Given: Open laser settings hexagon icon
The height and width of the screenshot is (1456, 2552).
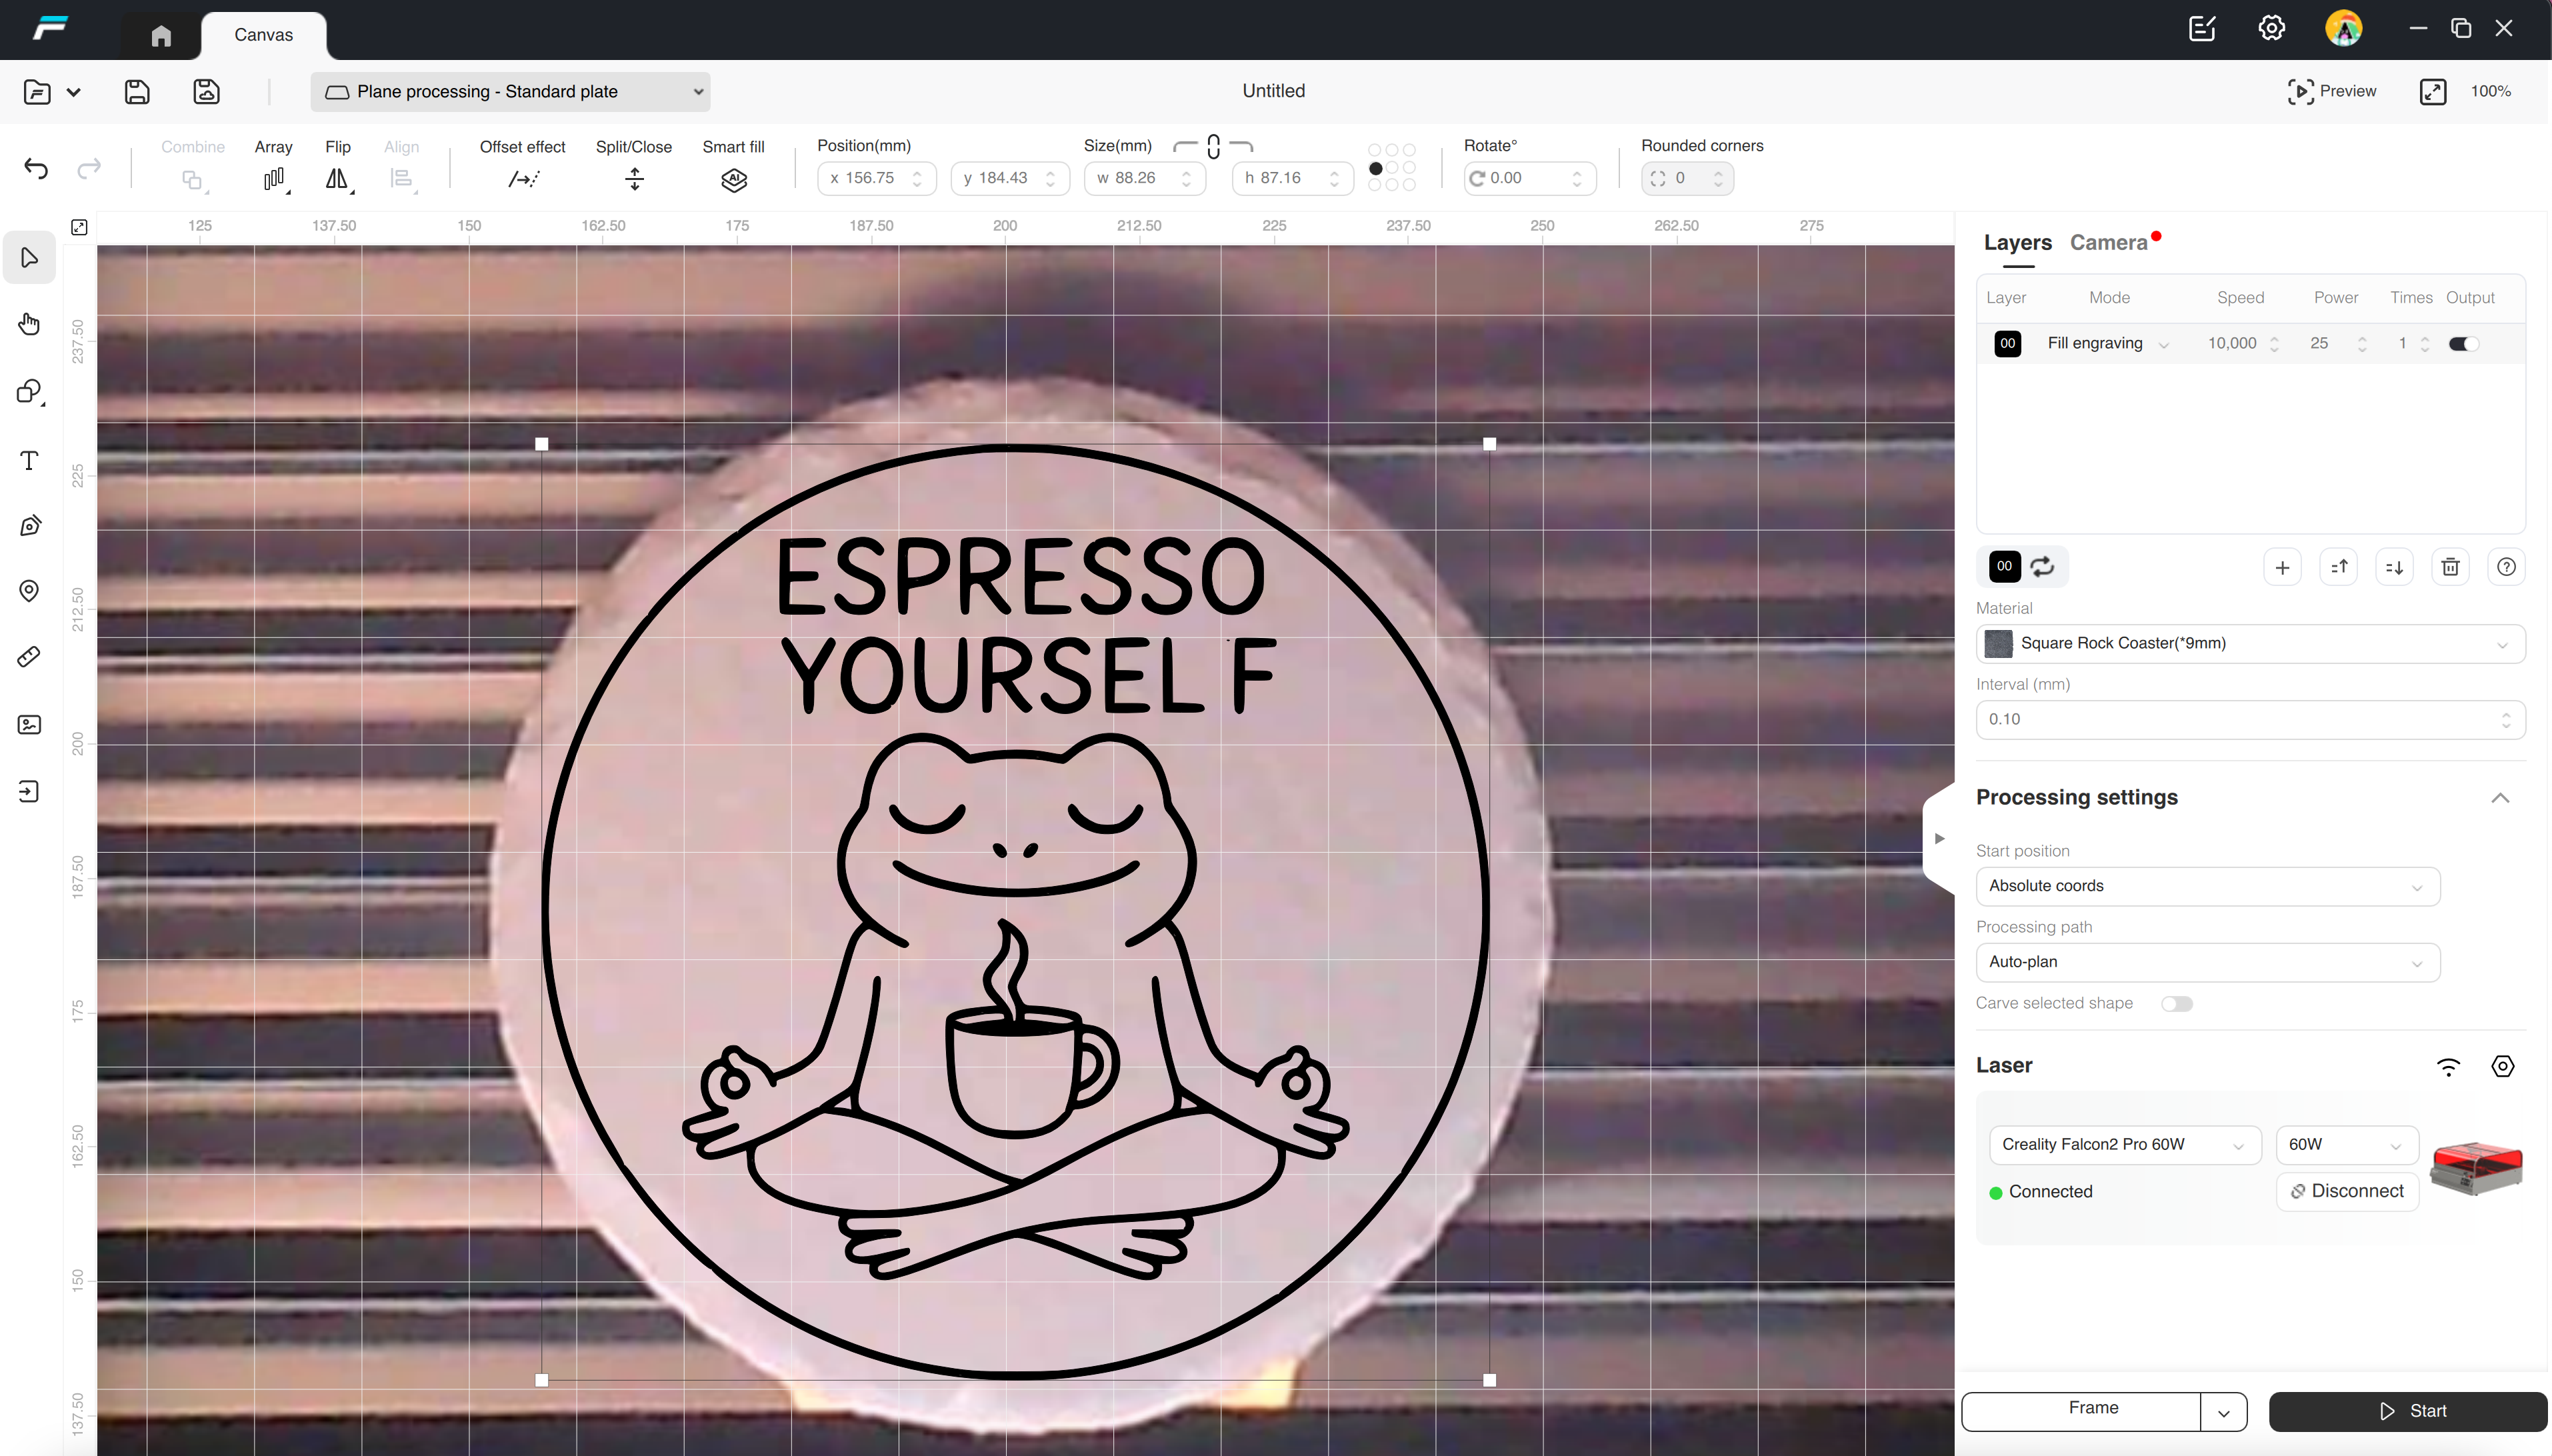Looking at the screenshot, I should [2502, 1066].
